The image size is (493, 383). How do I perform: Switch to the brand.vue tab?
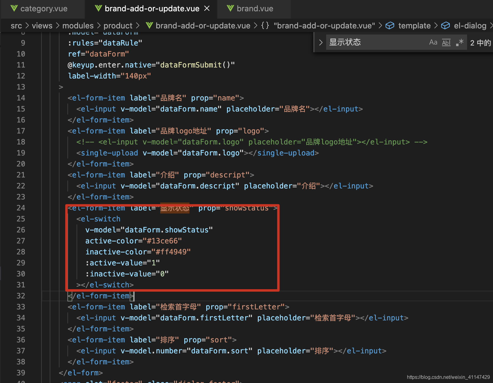(x=254, y=8)
